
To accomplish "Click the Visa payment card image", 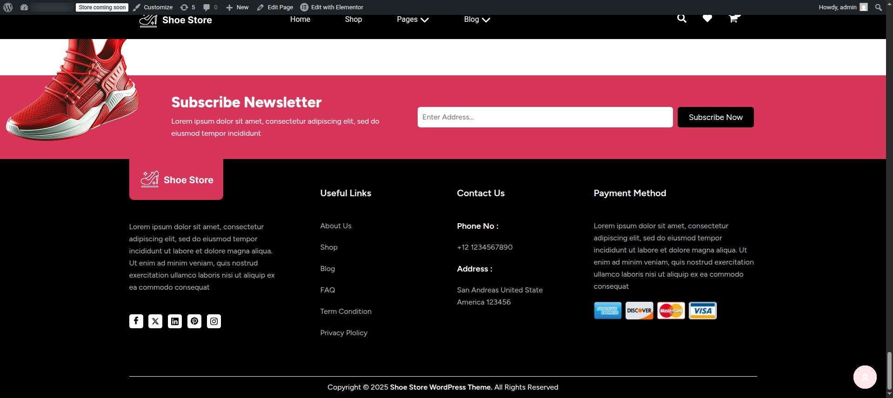I will point(702,311).
